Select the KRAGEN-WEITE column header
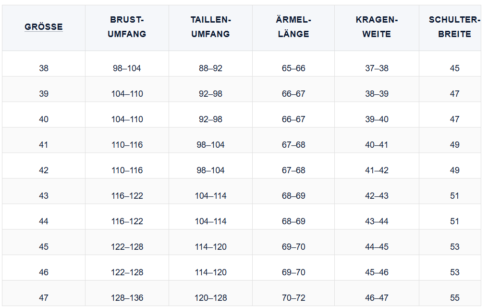This screenshot has width=488, height=308. point(377,27)
